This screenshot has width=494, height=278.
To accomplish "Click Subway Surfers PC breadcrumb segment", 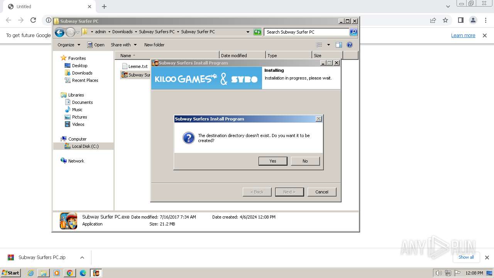I will click(157, 32).
